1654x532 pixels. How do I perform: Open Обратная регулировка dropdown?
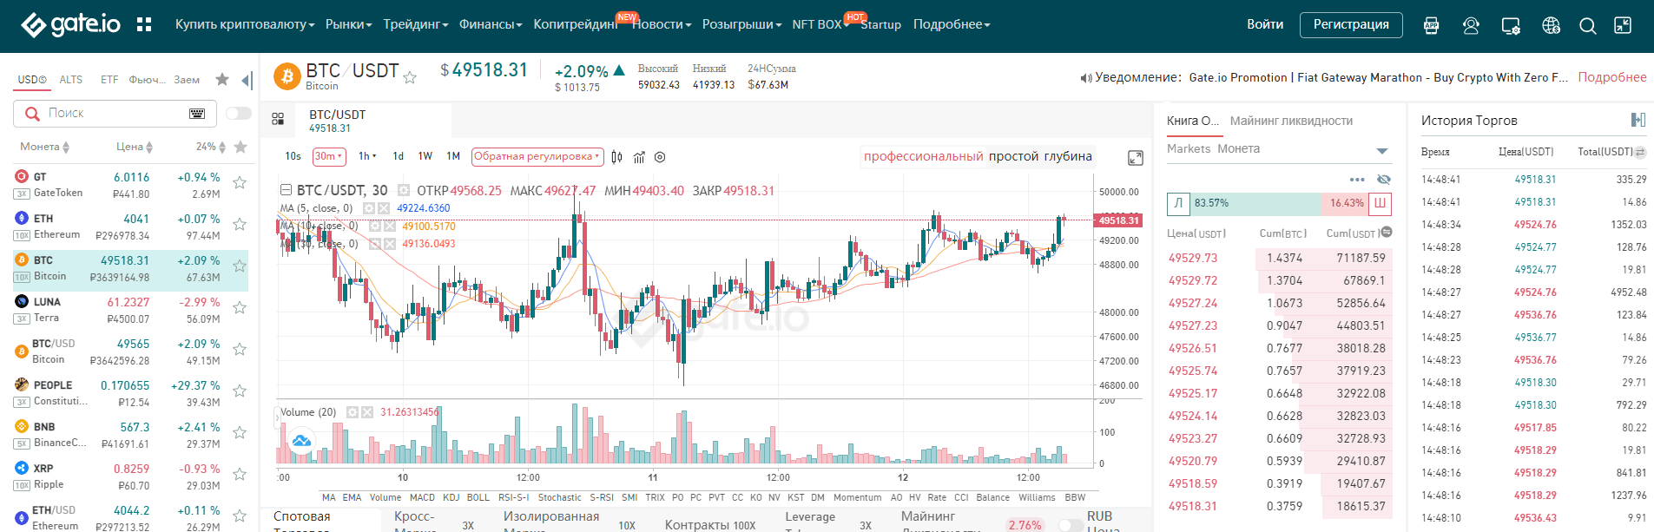coord(537,156)
